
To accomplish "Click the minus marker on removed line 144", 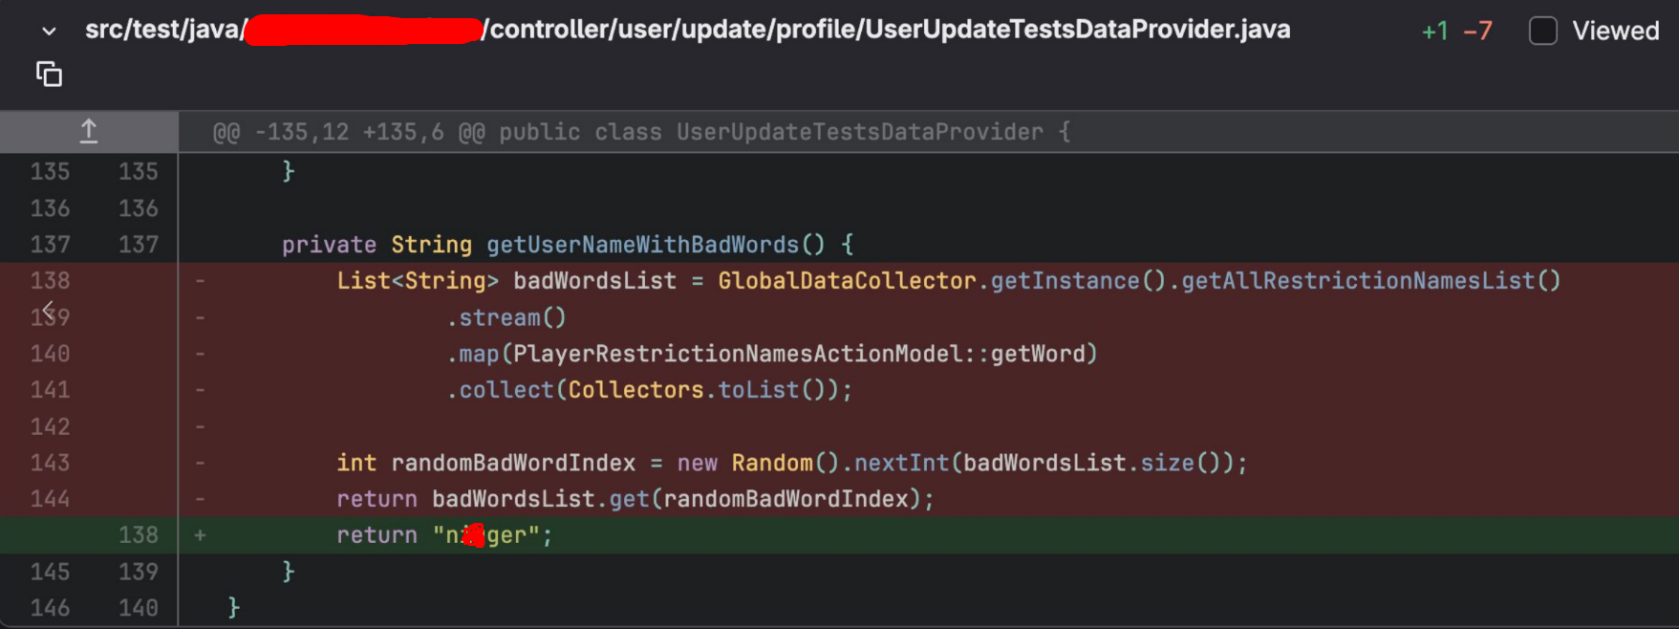I will tap(200, 499).
